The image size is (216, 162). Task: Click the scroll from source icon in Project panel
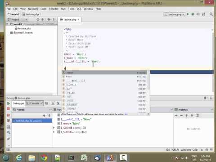tap(38, 19)
